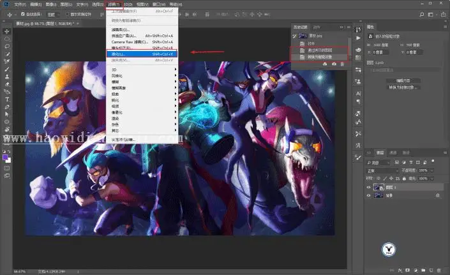Image resolution: width=450 pixels, height=275 pixels.
Task: Collapse History panel using double-arrow icon
Action: pos(341,27)
